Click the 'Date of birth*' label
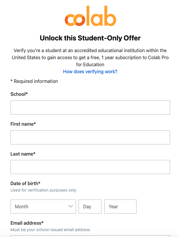The height and width of the screenshot is (237, 178). click(25, 183)
